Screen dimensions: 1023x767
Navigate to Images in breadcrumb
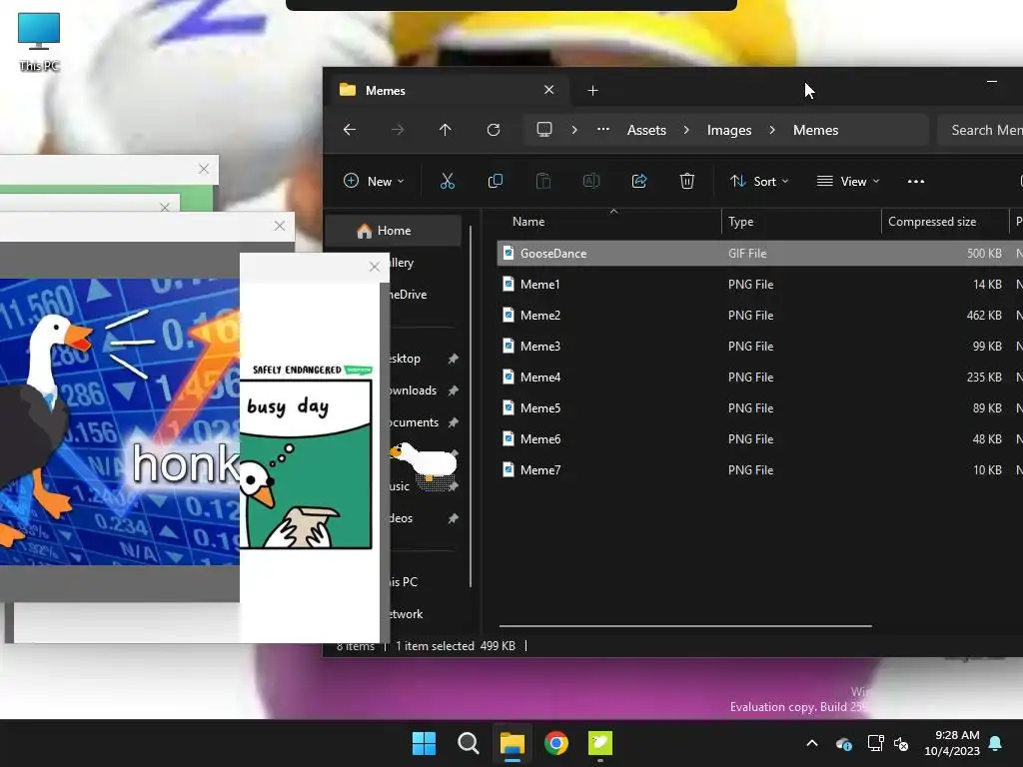coord(729,130)
